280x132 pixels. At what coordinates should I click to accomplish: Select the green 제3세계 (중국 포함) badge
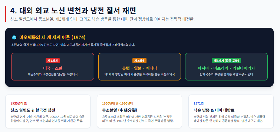[x=226, y=61]
